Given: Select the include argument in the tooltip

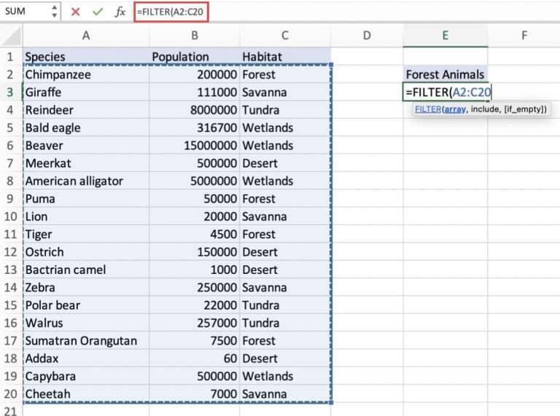Looking at the screenshot, I should click(x=483, y=109).
